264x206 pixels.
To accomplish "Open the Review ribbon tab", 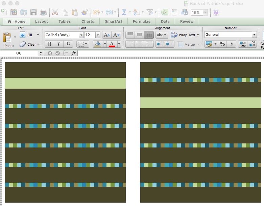I will [187, 21].
